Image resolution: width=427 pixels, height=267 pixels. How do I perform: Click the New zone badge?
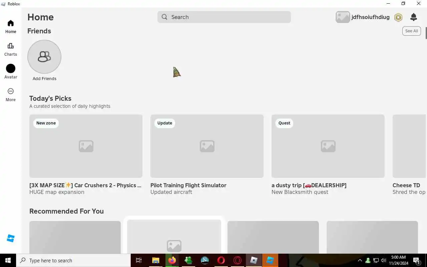click(x=46, y=123)
